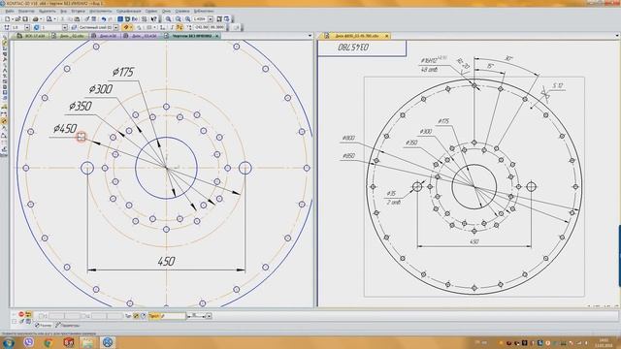Expand left window tab list arrow

pyautogui.click(x=310, y=36)
